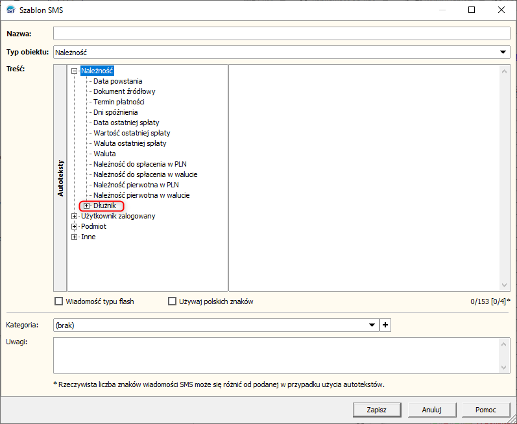Click the Treść scrollbar up arrow

(504, 71)
